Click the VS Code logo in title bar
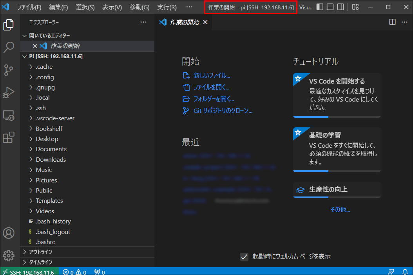 (5, 7)
